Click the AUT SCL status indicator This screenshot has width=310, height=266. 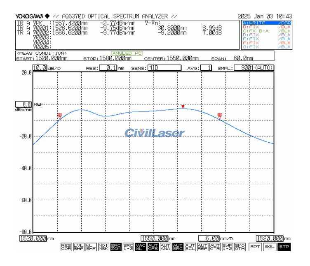[190, 247]
